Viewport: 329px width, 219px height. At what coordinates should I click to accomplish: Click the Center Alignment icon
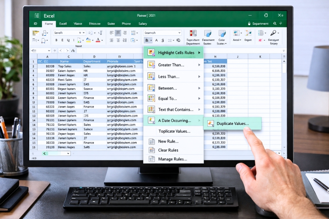(118, 32)
